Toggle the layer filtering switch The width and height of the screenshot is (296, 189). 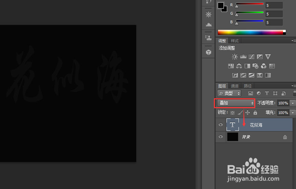pos(294,93)
